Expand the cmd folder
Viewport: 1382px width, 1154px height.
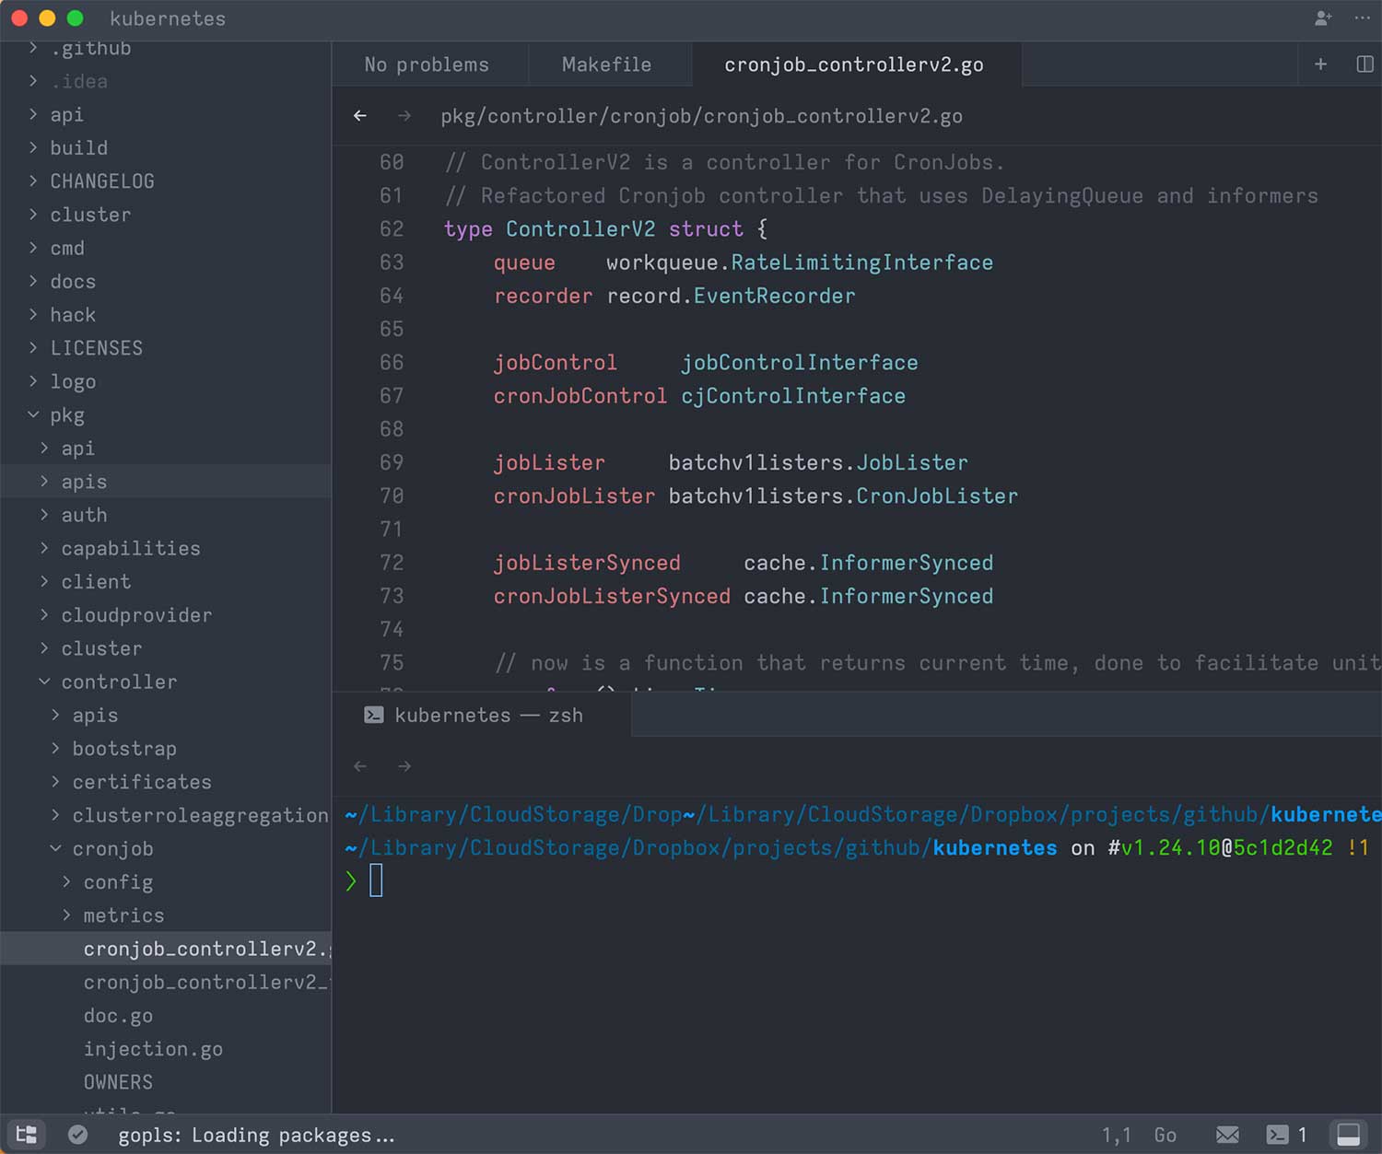pos(166,248)
